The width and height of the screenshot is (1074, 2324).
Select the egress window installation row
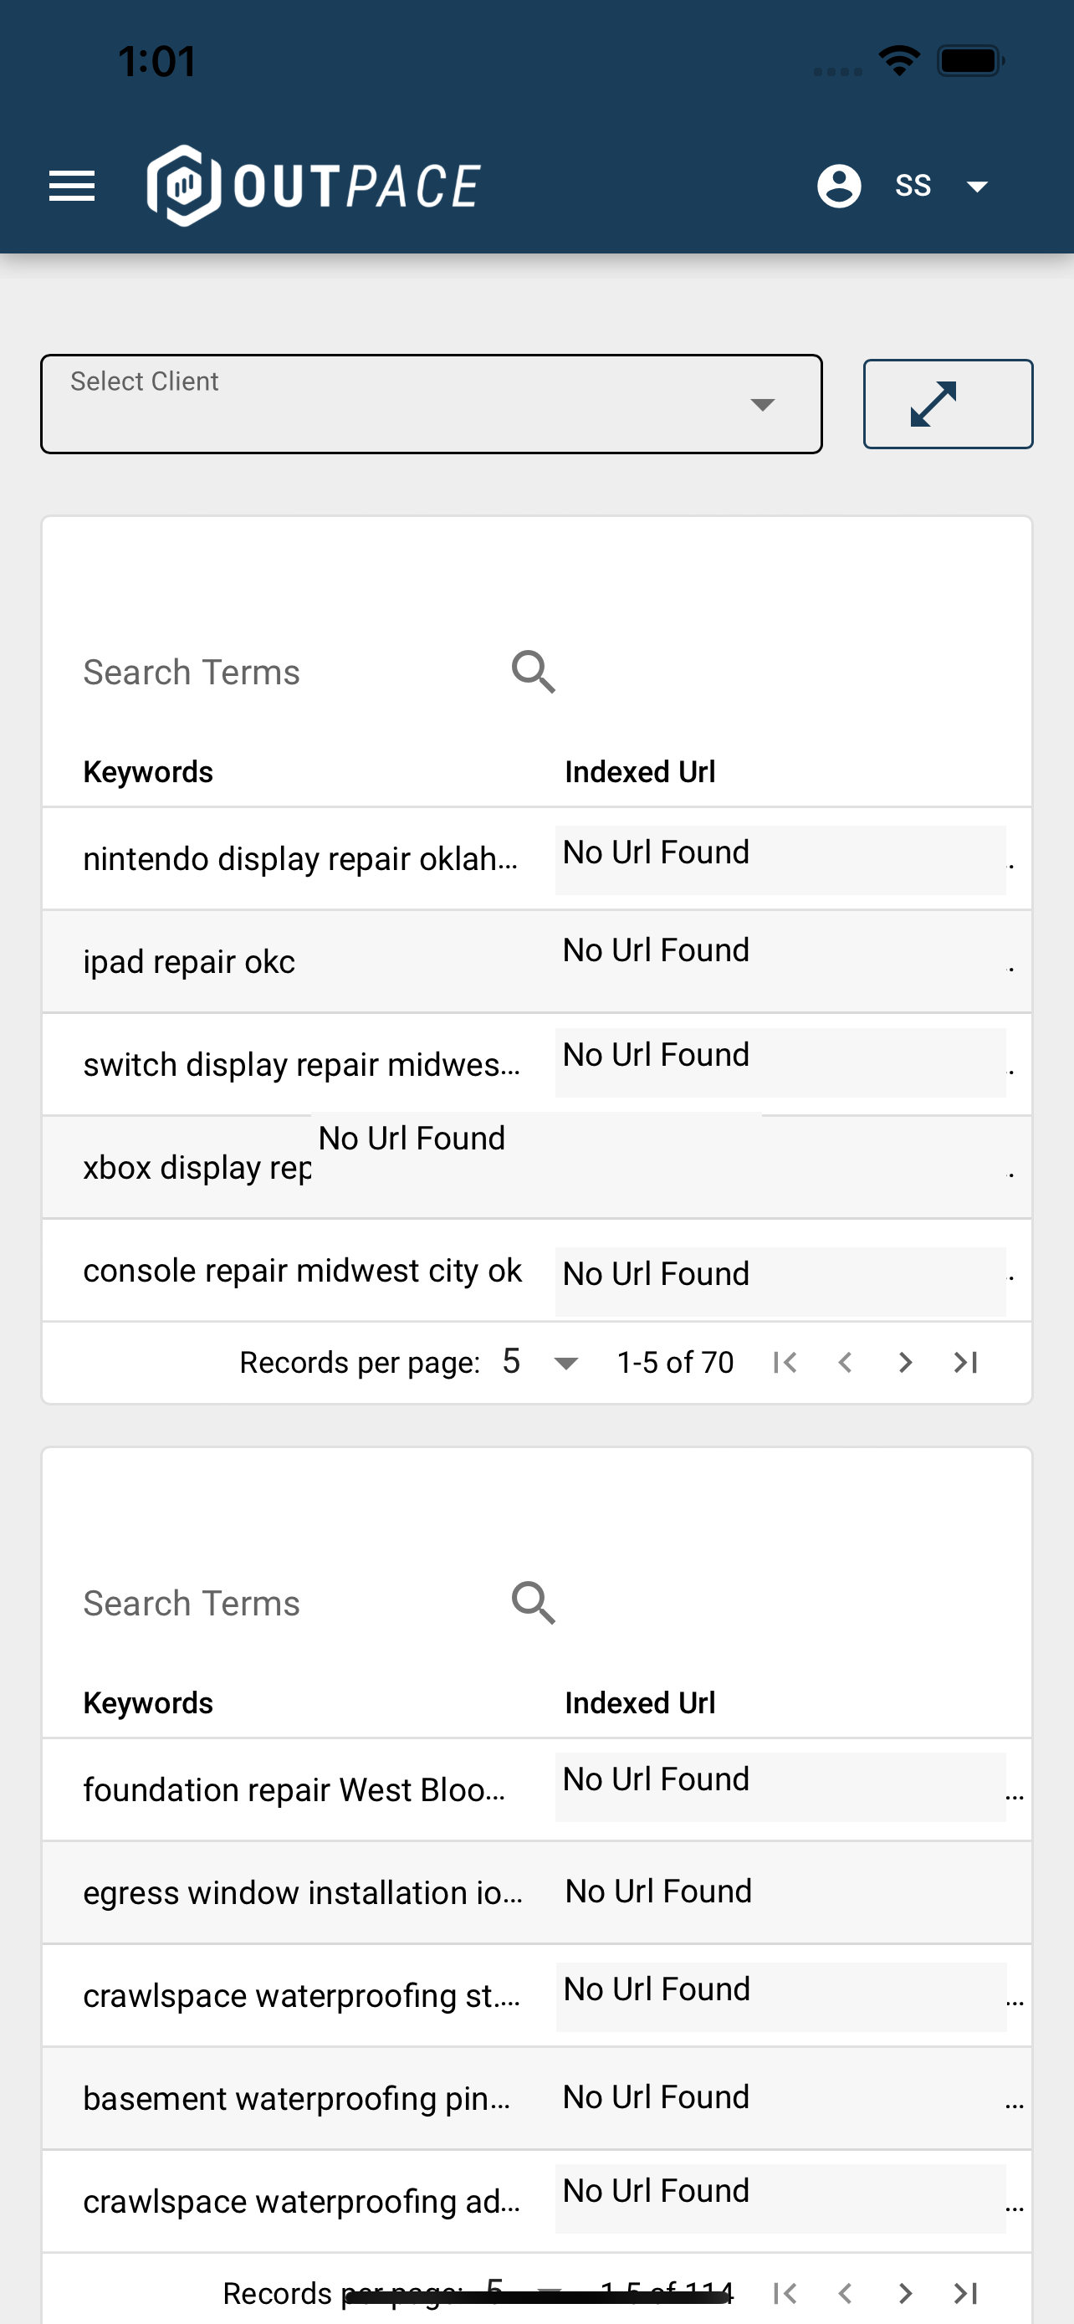538,1893
